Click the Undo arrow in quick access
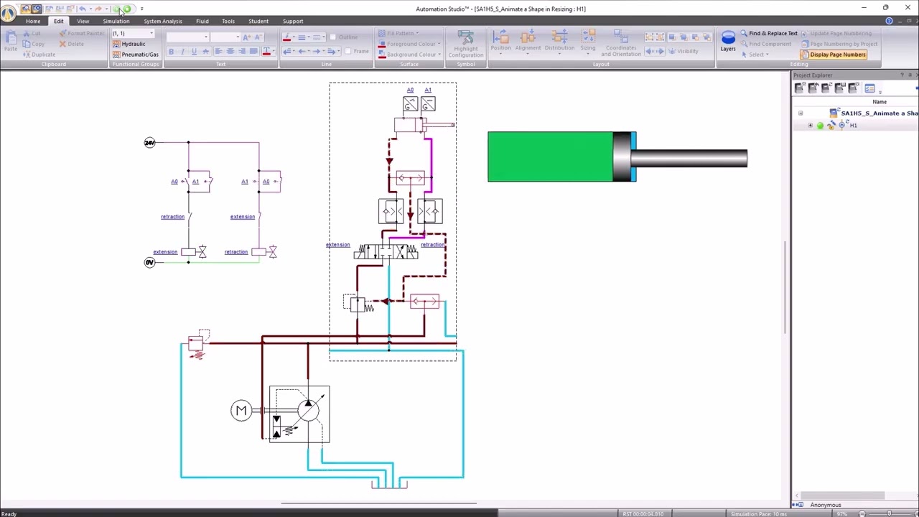 click(83, 9)
